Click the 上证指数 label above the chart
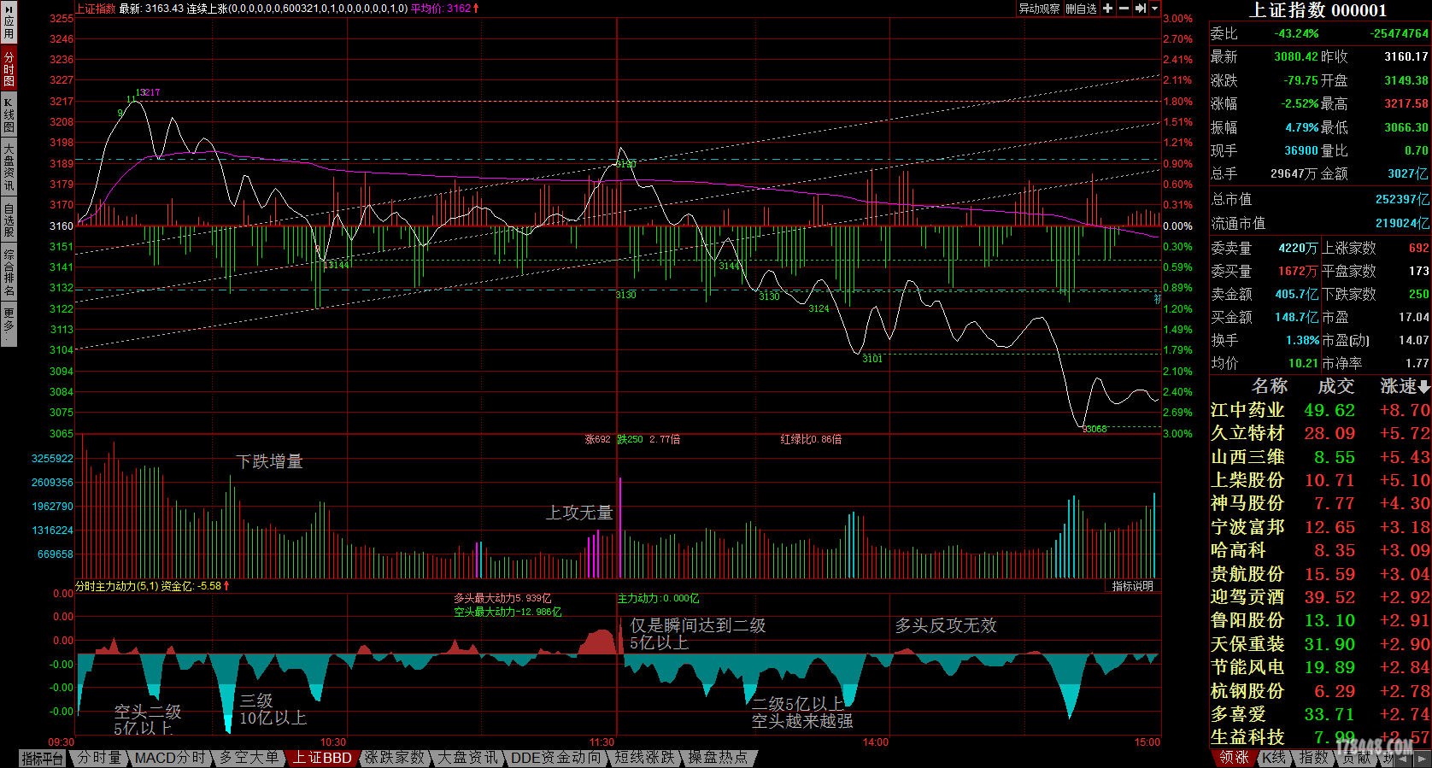The height and width of the screenshot is (768, 1432). click(x=96, y=9)
